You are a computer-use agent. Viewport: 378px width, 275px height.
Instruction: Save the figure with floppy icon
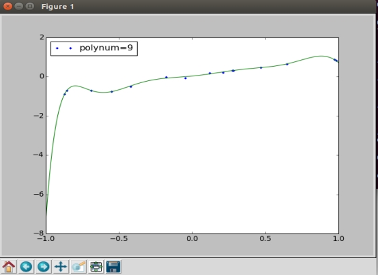pos(113,267)
